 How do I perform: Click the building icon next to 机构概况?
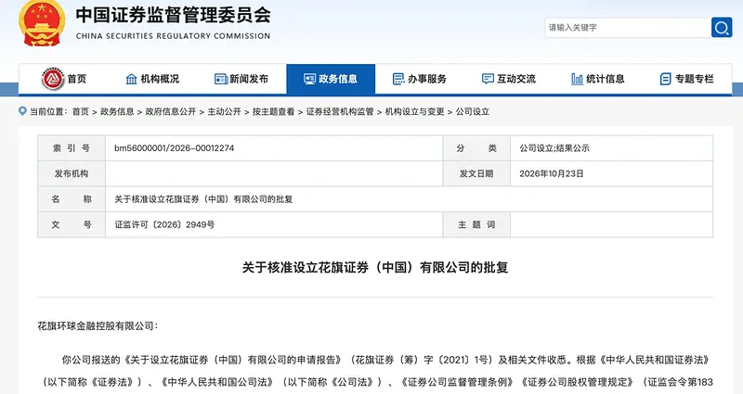131,79
